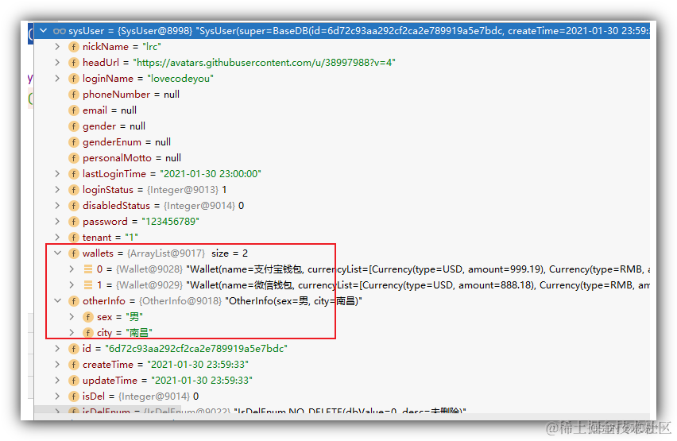Click the field icon beside isDel
The image size is (677, 441).
(74, 396)
